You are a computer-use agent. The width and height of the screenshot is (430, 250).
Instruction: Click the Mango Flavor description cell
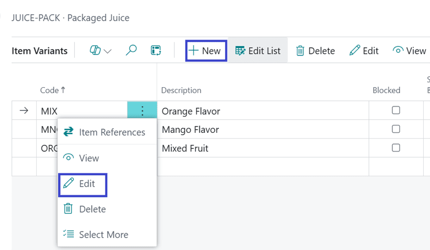tap(191, 130)
